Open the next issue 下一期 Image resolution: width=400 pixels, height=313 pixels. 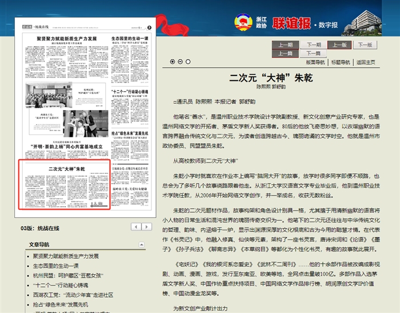pos(314,45)
